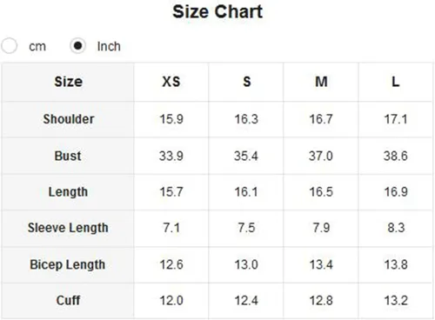435x320 pixels.
Task: Click the Length row label
Action: click(x=68, y=192)
